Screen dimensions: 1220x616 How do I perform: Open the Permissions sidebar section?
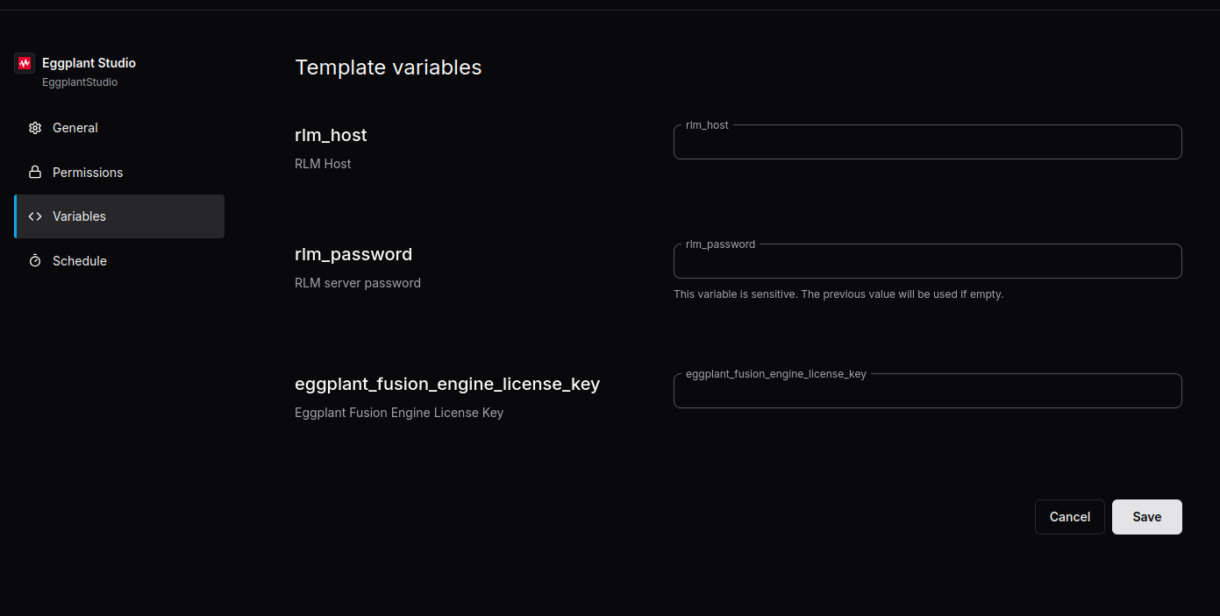[88, 172]
